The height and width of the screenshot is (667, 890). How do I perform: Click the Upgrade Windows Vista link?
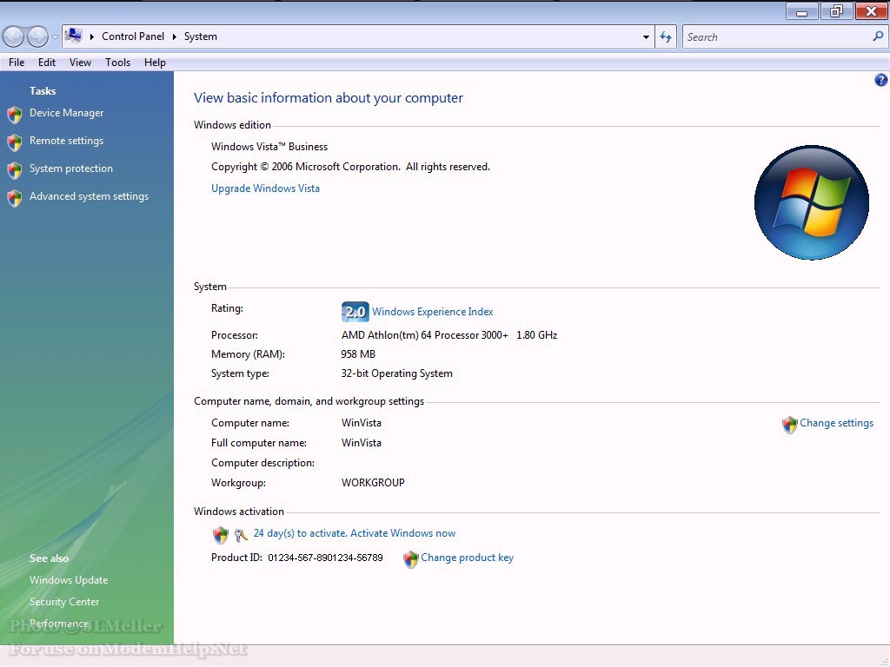click(x=265, y=188)
